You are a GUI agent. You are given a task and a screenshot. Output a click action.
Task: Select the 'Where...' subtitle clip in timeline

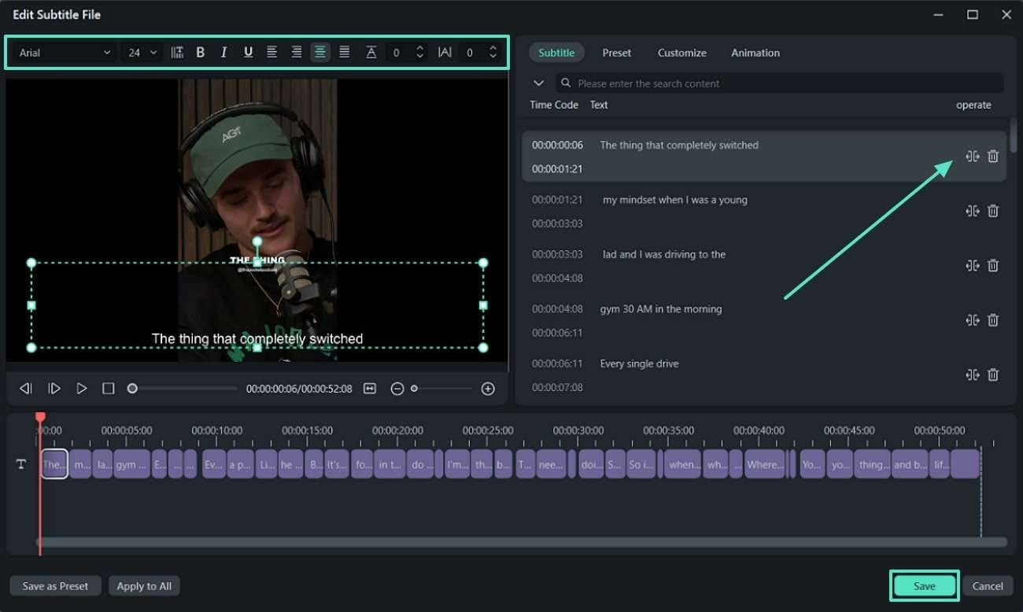[764, 464]
